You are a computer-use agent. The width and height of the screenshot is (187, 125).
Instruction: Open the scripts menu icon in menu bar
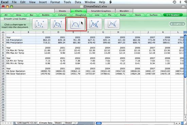111,2
